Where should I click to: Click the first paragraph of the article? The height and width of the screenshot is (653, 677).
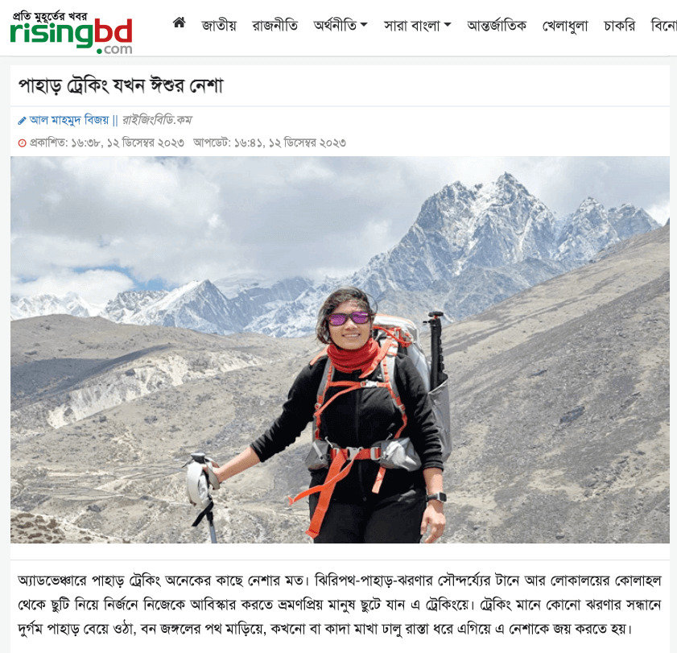click(340, 605)
